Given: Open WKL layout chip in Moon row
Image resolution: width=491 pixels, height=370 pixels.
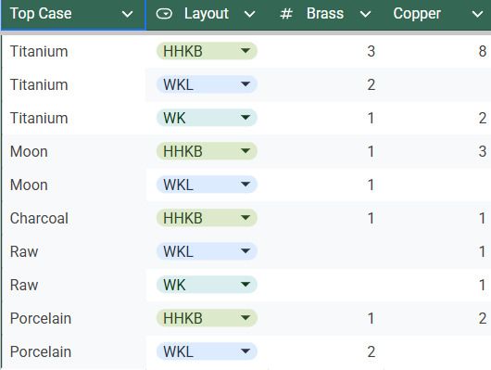Looking at the screenshot, I should point(207,185).
